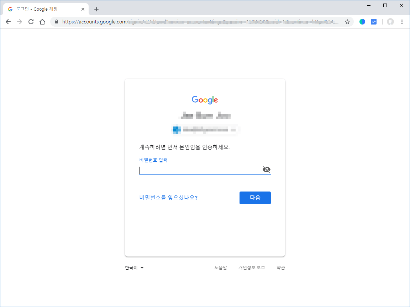Screen dimensions: 410x307
Task: Click the address bar URL
Action: [x=200, y=22]
